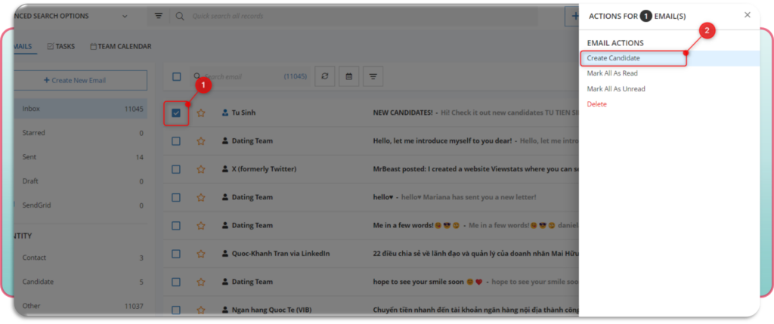Click the refresh emails icon
Viewport: 774px width, 324px height.
[x=325, y=76]
